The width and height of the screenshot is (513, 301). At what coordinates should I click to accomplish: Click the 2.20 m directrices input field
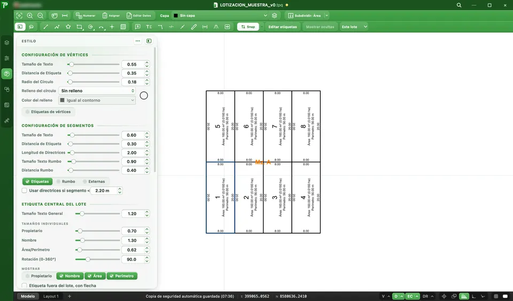[103, 191]
